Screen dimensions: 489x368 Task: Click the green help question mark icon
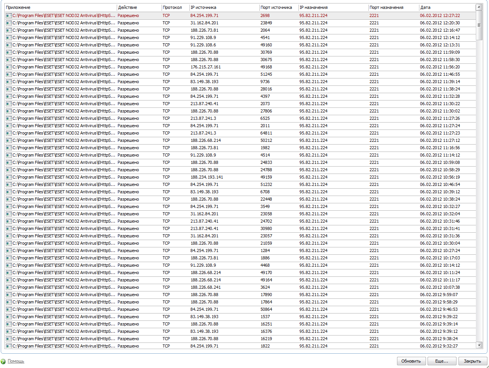(4, 361)
